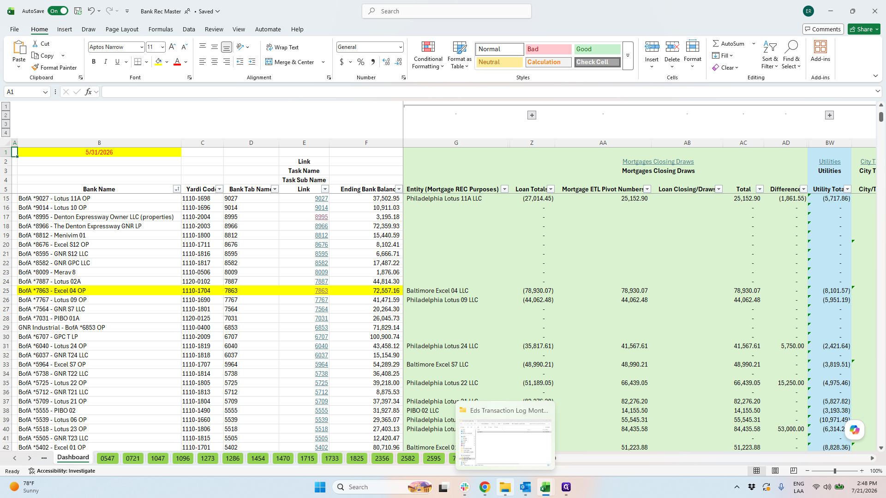Apply underline formatting
This screenshot has width=886, height=498.
[117, 62]
